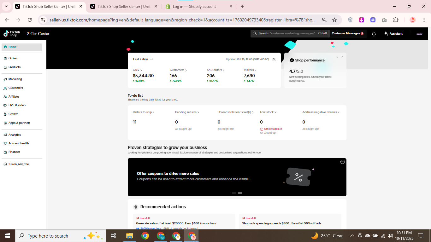431x242 pixels.
Task: Select Analytics in the left navigation
Action: [15, 135]
